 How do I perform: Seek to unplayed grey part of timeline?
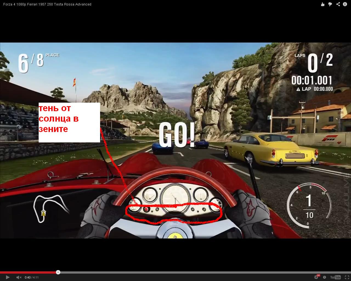[x=192, y=272]
